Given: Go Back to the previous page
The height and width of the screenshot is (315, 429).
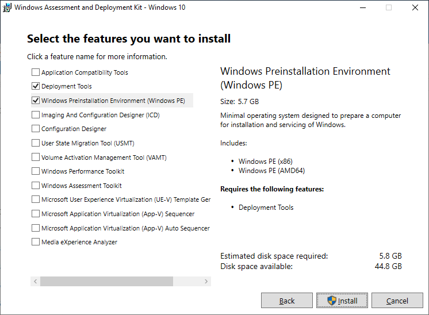Looking at the screenshot, I should click(x=287, y=301).
